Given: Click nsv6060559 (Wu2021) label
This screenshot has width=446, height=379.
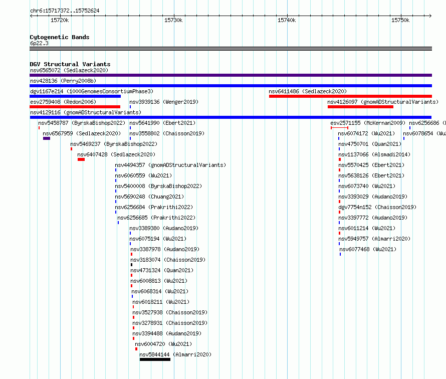Looking at the screenshot, I should (143, 175).
